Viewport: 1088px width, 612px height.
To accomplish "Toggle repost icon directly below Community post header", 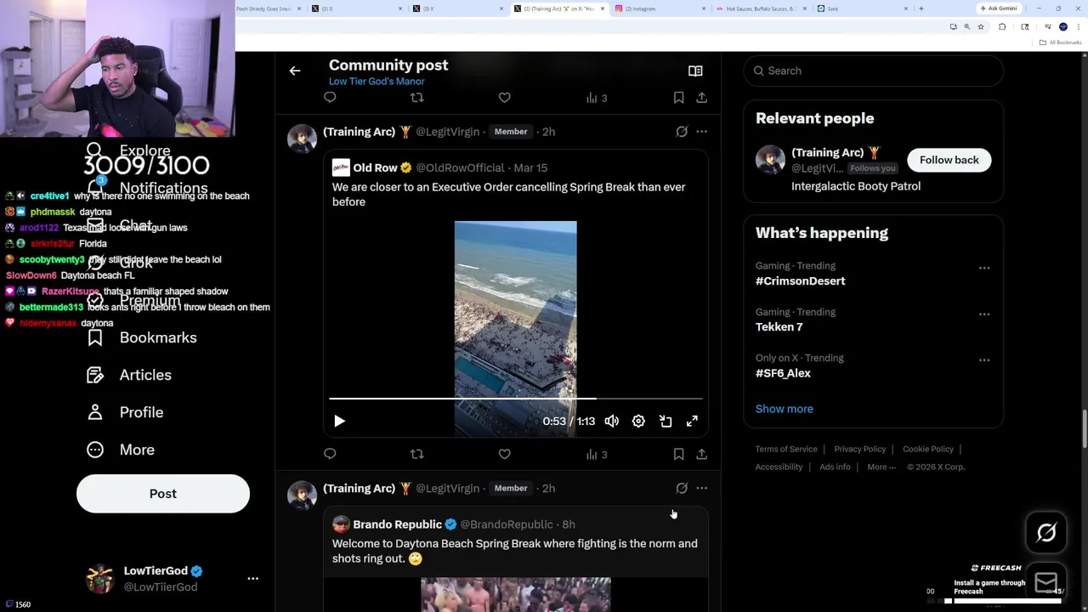I will (x=416, y=98).
